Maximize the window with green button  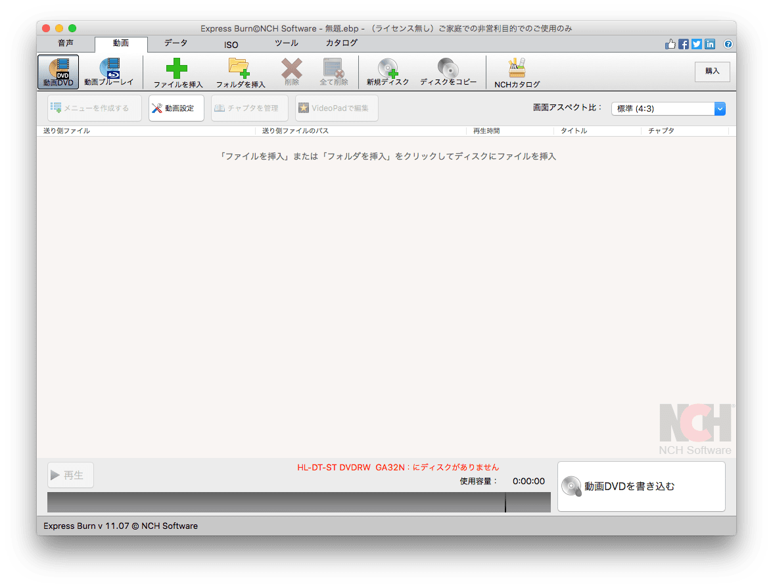click(x=72, y=28)
